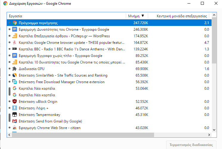Click the 2.1 CPU value

coord(207,23)
